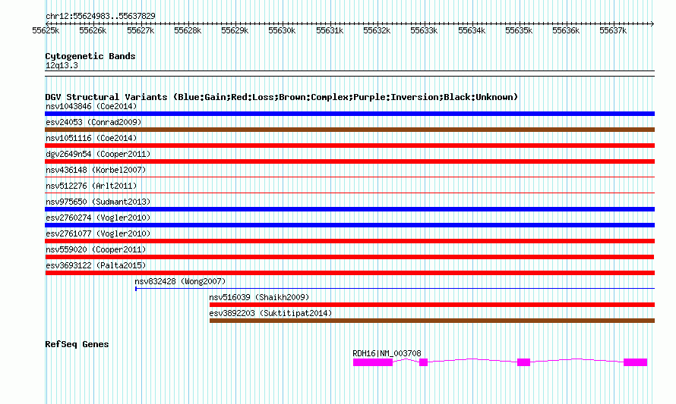Screen dimensions: 676x404
Task: Click the nsv436148 (Korbel2007) label
Action: tap(96, 170)
